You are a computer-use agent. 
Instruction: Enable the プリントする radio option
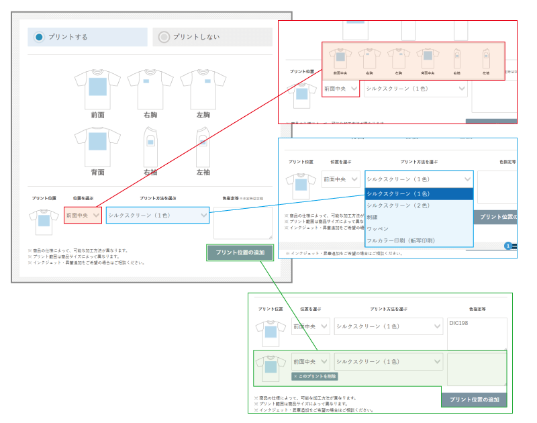(40, 37)
